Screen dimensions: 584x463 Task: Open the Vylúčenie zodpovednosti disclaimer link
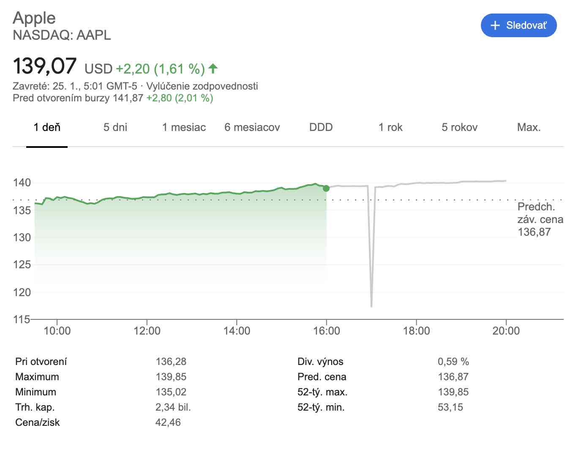pos(202,86)
